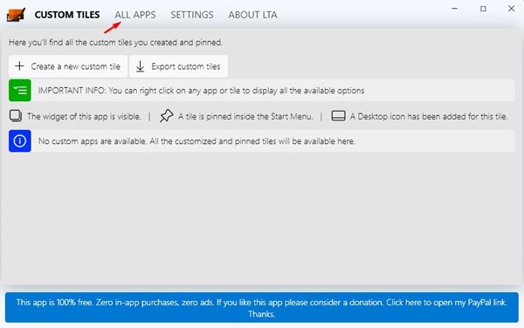Close the app window

click(511, 9)
